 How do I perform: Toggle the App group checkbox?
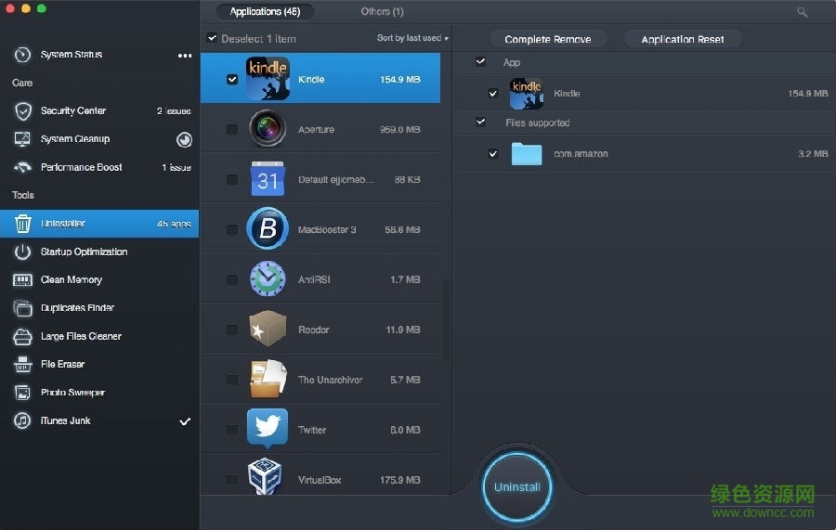pos(480,62)
